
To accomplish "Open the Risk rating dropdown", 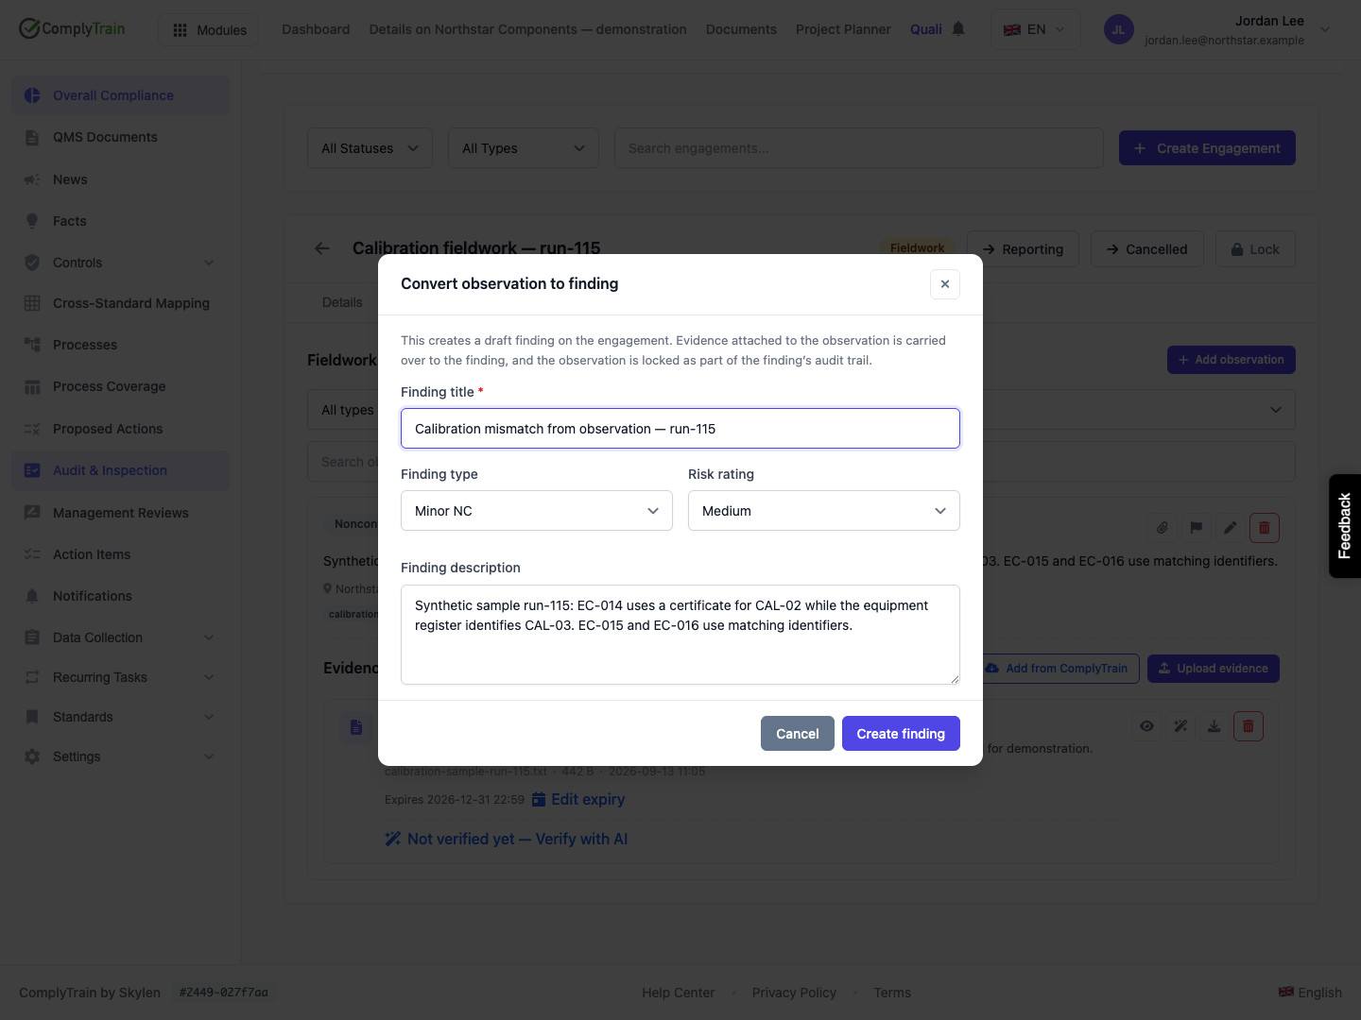I will tap(824, 511).
